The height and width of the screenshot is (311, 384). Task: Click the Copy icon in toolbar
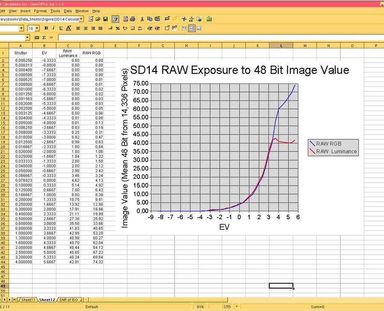pyautogui.click(x=149, y=19)
